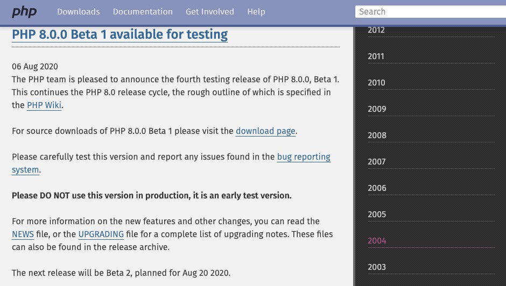The width and height of the screenshot is (506, 286).
Task: Select the 2011 news archive
Action: coord(376,56)
